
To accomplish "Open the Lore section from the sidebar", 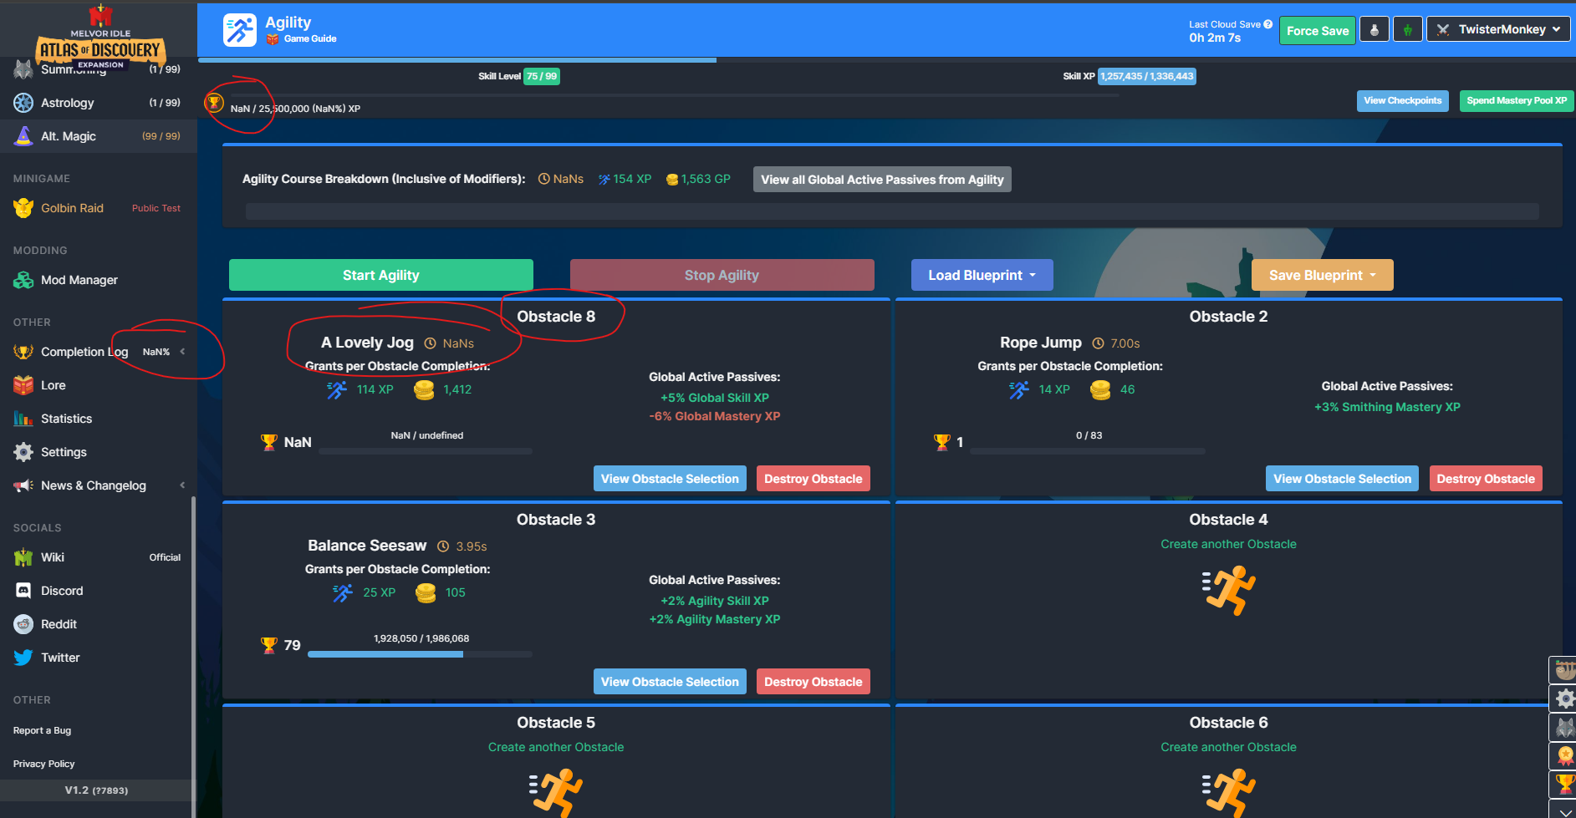I will pos(54,385).
